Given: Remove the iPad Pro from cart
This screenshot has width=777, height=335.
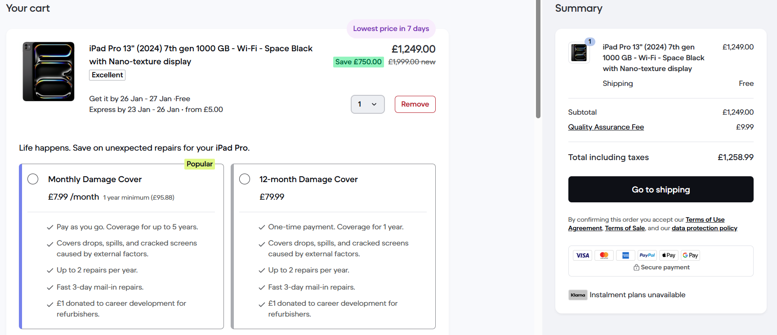Looking at the screenshot, I should click(x=415, y=104).
